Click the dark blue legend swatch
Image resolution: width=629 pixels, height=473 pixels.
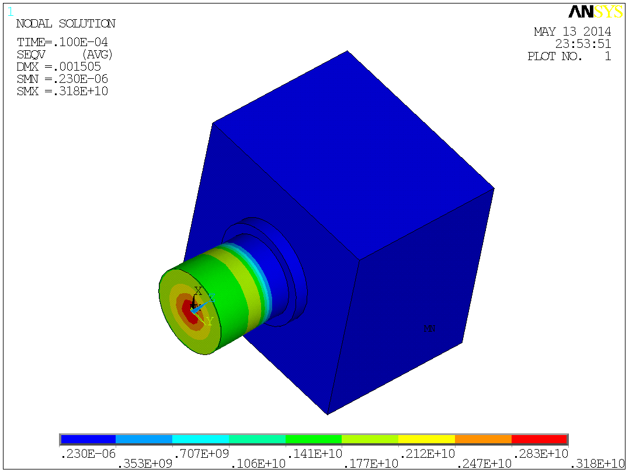(88, 439)
